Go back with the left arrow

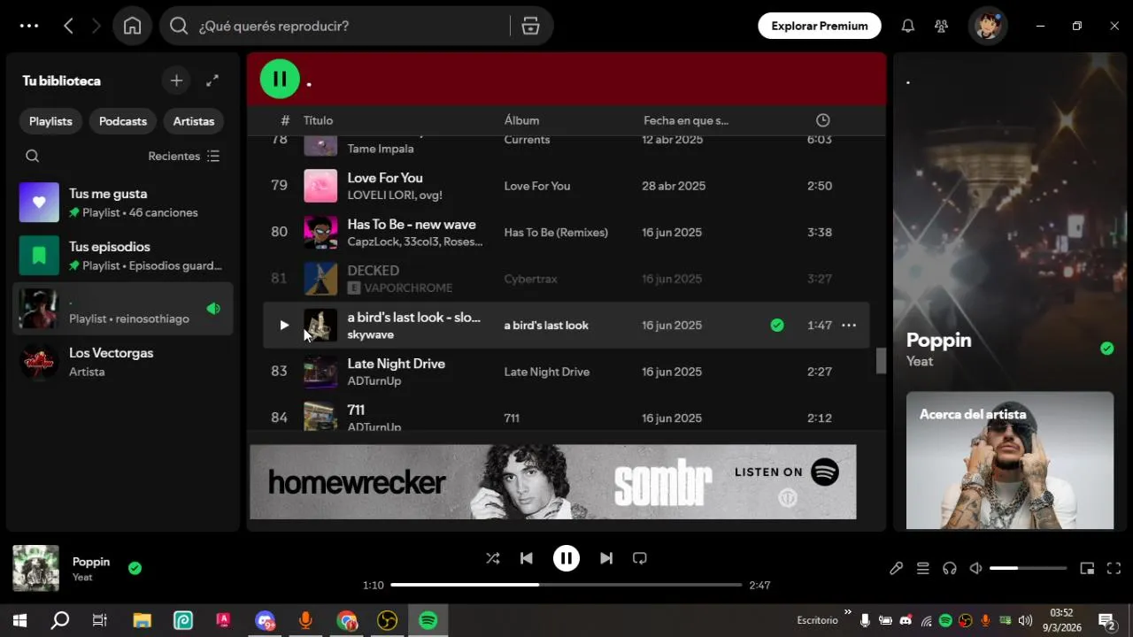point(68,26)
